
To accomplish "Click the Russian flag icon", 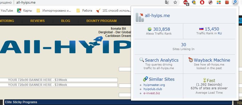I will [x=201, y=29].
